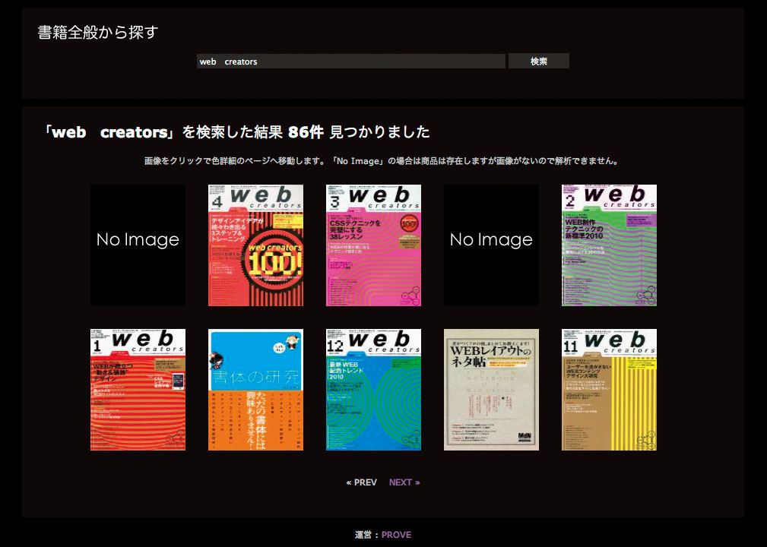Open the orange 書体の研究 book cover
Image resolution: width=767 pixels, height=547 pixels.
(x=255, y=389)
